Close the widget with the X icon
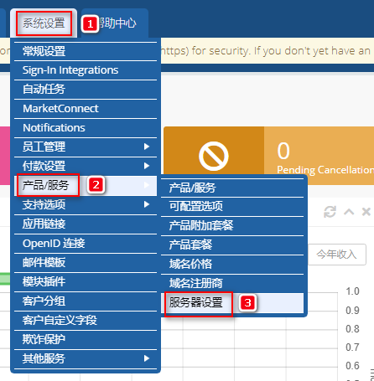 tap(366, 212)
